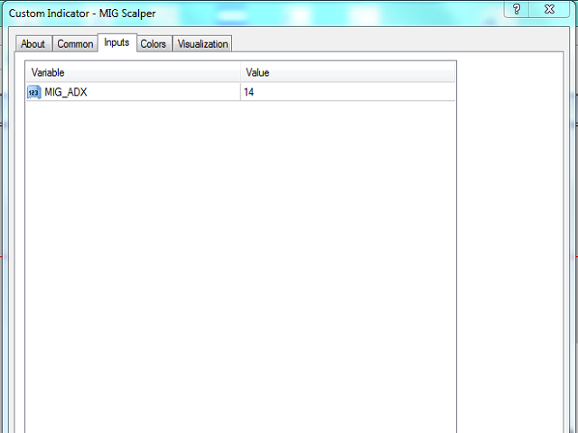Viewport: 578px width, 433px height.
Task: Select the Inputs tab
Action: pyautogui.click(x=117, y=42)
